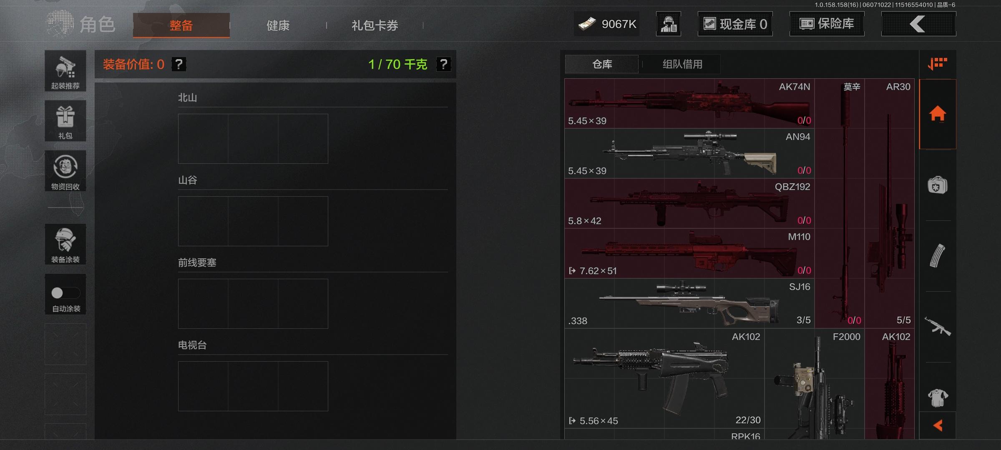The width and height of the screenshot is (1001, 450).
Task: Filter warehouse by medical kit icon
Action: (x=938, y=185)
